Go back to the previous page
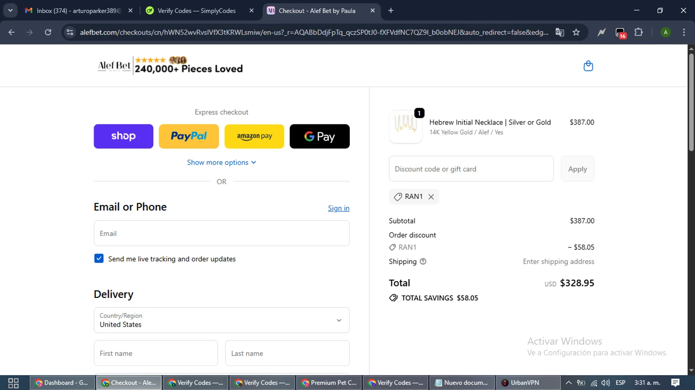The width and height of the screenshot is (695, 390). (12, 32)
